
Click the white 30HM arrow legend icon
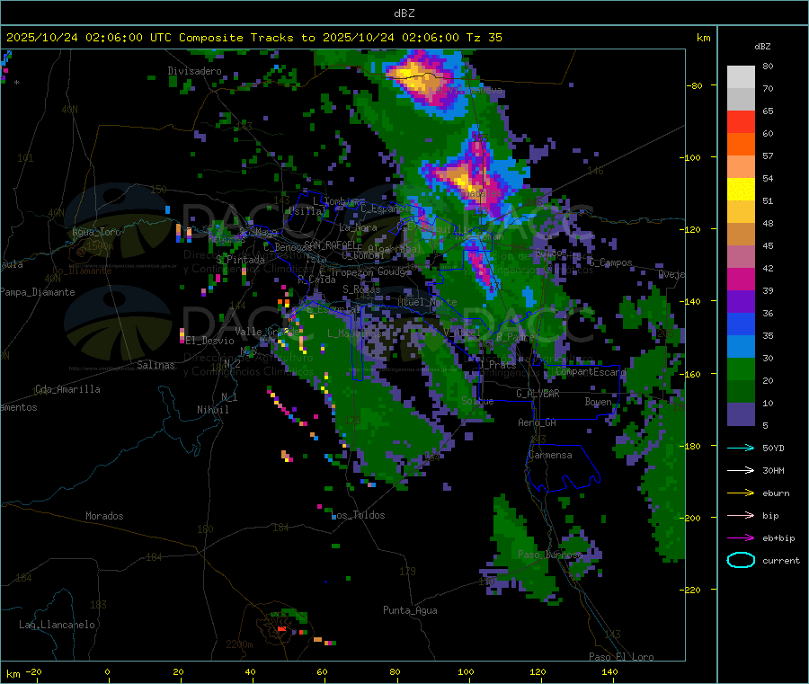pos(741,470)
